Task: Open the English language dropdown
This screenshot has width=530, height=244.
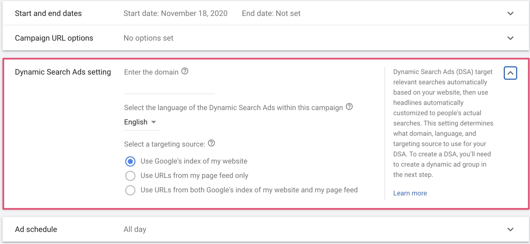Action: point(141,122)
